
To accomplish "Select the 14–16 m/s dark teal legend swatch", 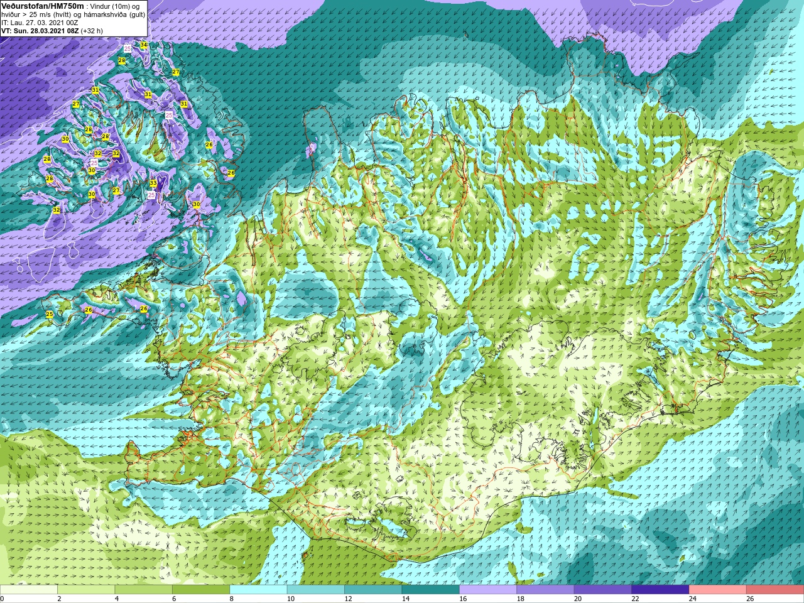I will point(431,590).
